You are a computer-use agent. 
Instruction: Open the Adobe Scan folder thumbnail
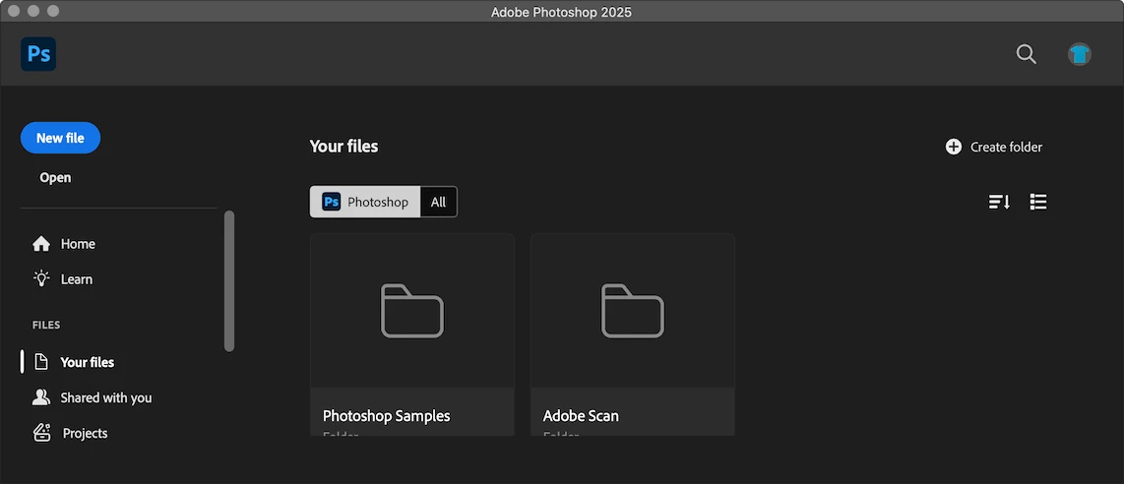point(633,311)
